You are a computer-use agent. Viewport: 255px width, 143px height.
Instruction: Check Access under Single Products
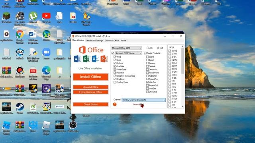click(x=147, y=63)
